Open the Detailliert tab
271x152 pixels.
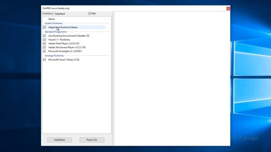pyautogui.click(x=60, y=14)
